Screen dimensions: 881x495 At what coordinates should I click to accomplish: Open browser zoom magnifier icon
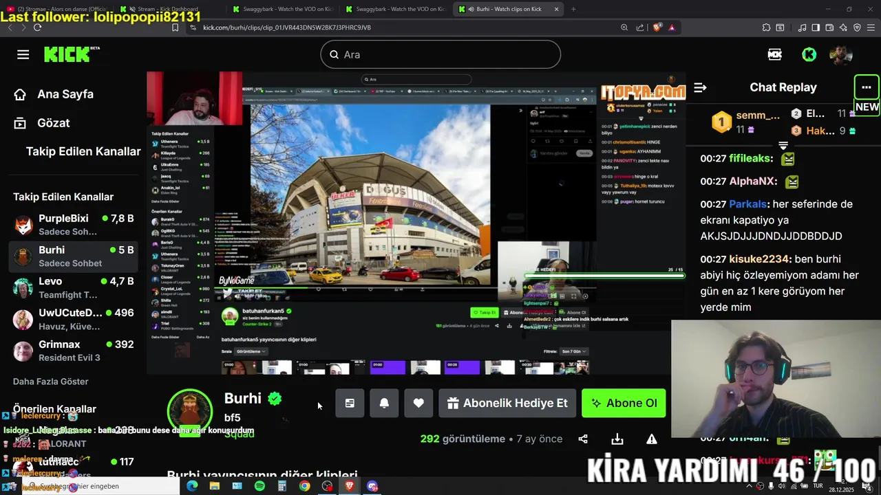624,27
